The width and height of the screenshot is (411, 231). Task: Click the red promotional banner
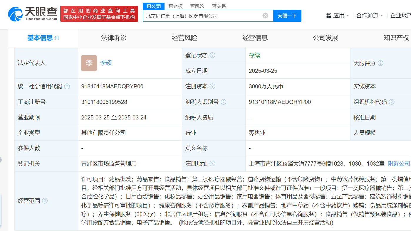point(99,14)
